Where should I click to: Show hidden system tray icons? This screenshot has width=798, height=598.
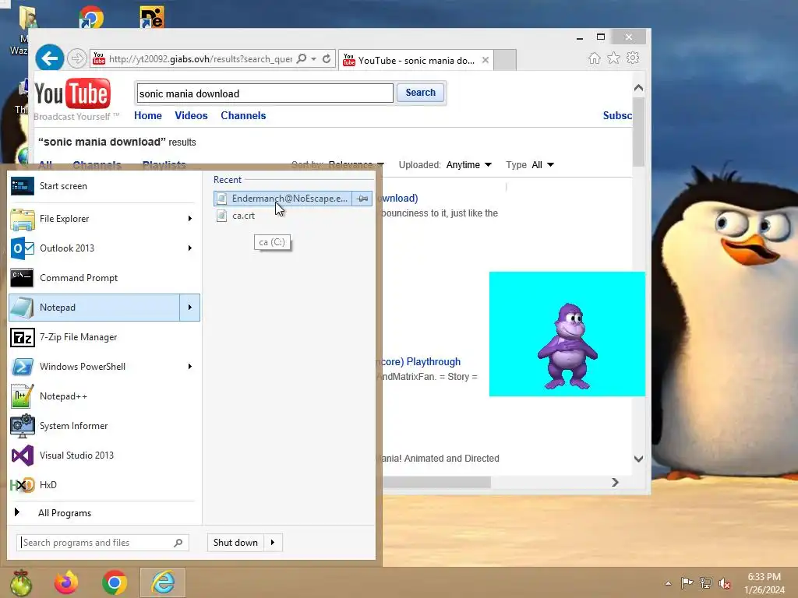[x=668, y=583]
